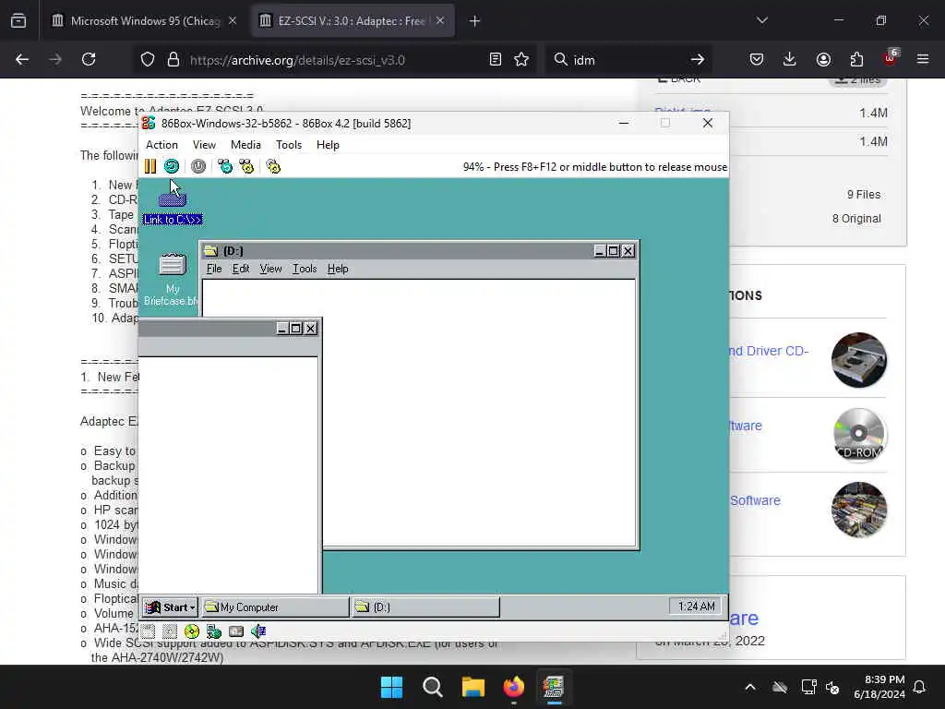Open Tools menu in (D:) window

(305, 269)
